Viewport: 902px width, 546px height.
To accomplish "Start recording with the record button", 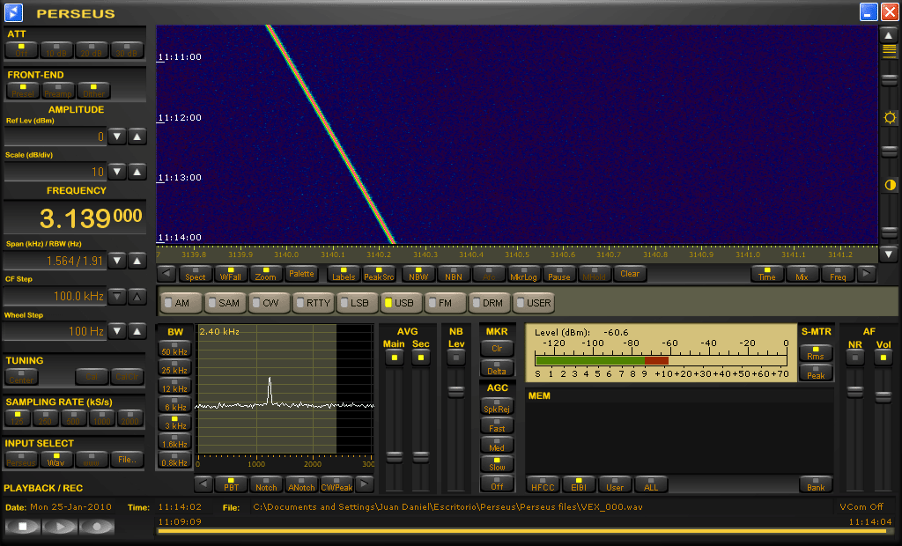I will (x=97, y=526).
